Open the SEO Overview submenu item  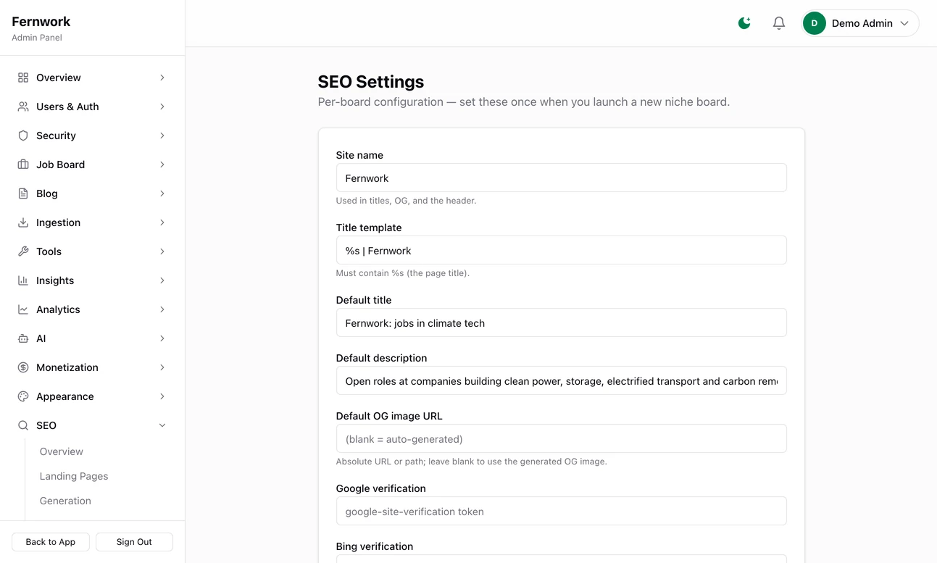pyautogui.click(x=62, y=451)
